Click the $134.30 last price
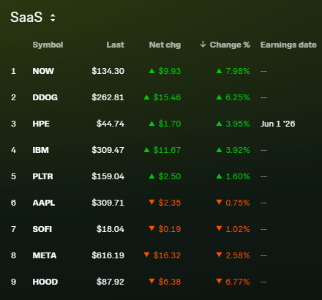This screenshot has height=300, width=322. tap(108, 71)
